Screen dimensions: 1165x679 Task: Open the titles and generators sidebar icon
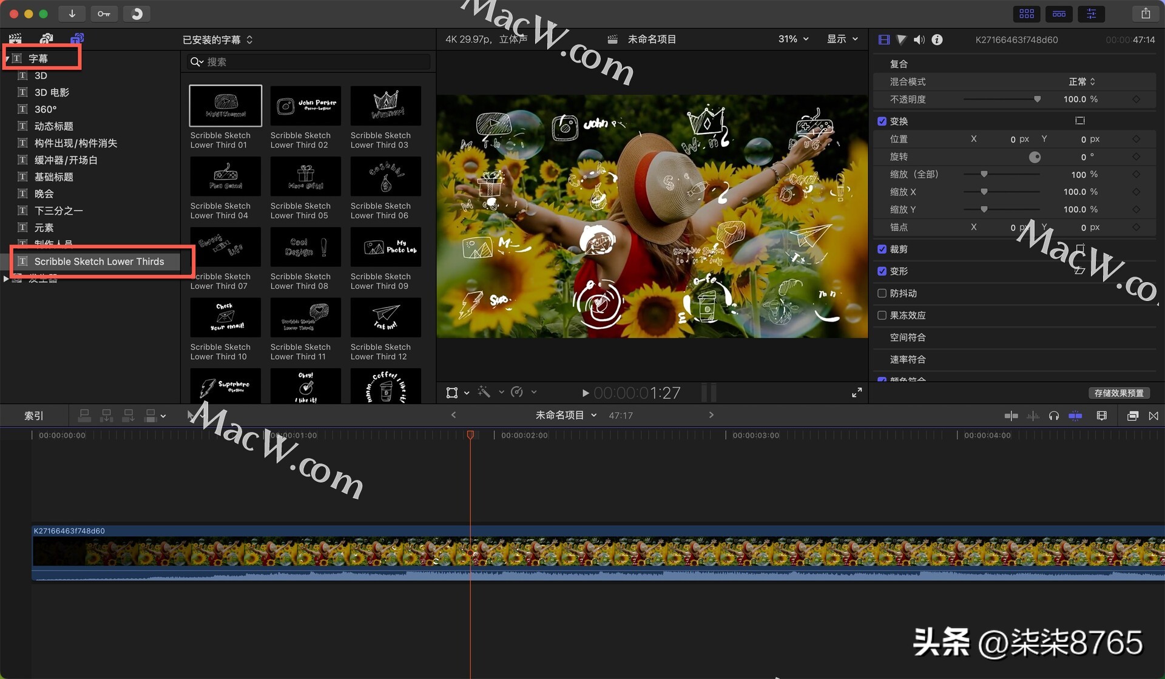tap(77, 38)
